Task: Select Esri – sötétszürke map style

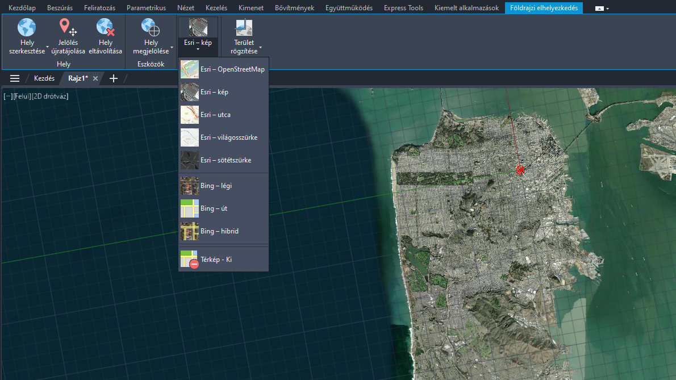Action: click(x=223, y=160)
